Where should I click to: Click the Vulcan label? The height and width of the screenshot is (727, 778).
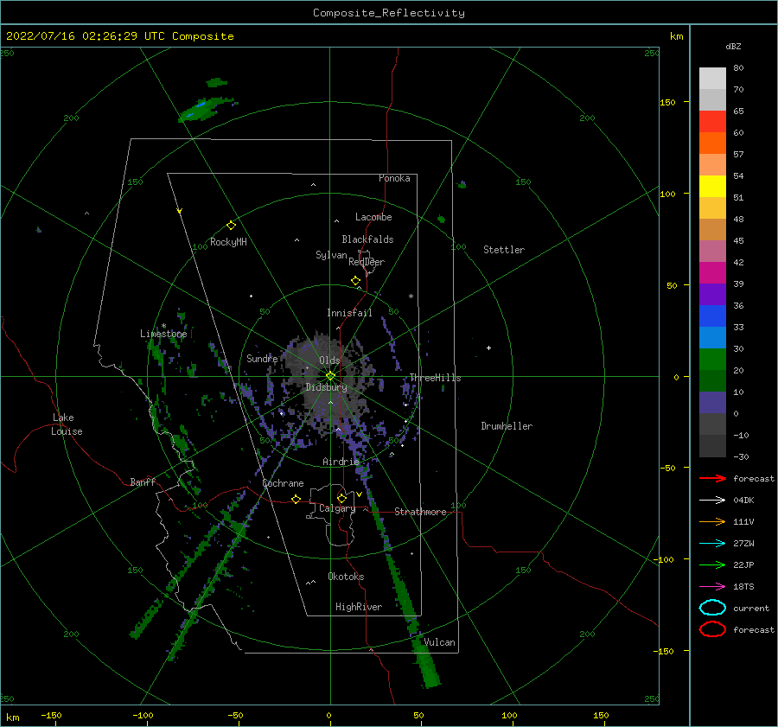(x=439, y=642)
